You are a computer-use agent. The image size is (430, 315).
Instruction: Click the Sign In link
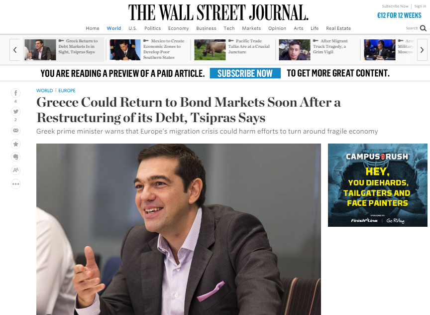click(x=420, y=6)
